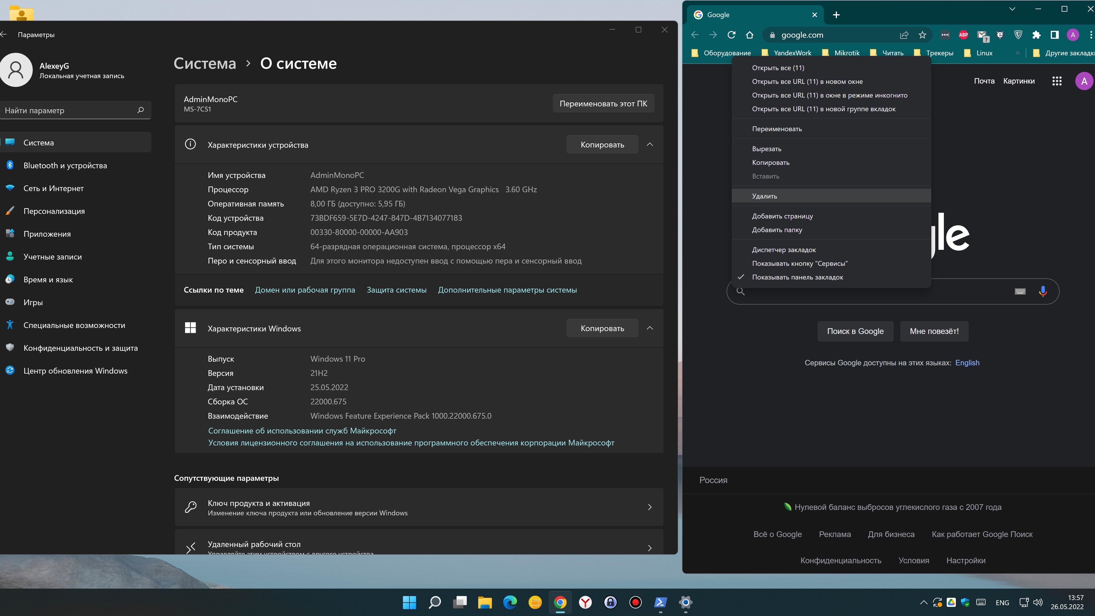Open Windows Start button on taskbar
This screenshot has height=616, width=1095.
409,602
